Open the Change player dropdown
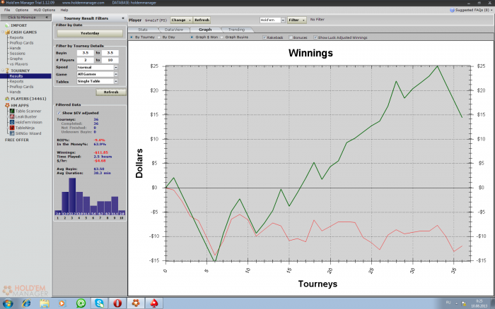Image resolution: width=495 pixels, height=309 pixels. (x=181, y=20)
